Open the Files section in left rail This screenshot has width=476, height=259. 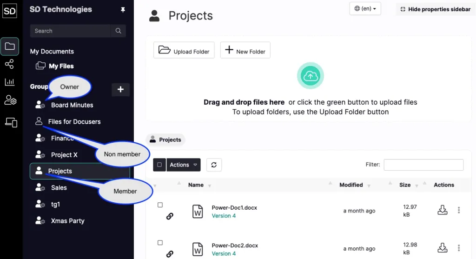(x=10, y=46)
